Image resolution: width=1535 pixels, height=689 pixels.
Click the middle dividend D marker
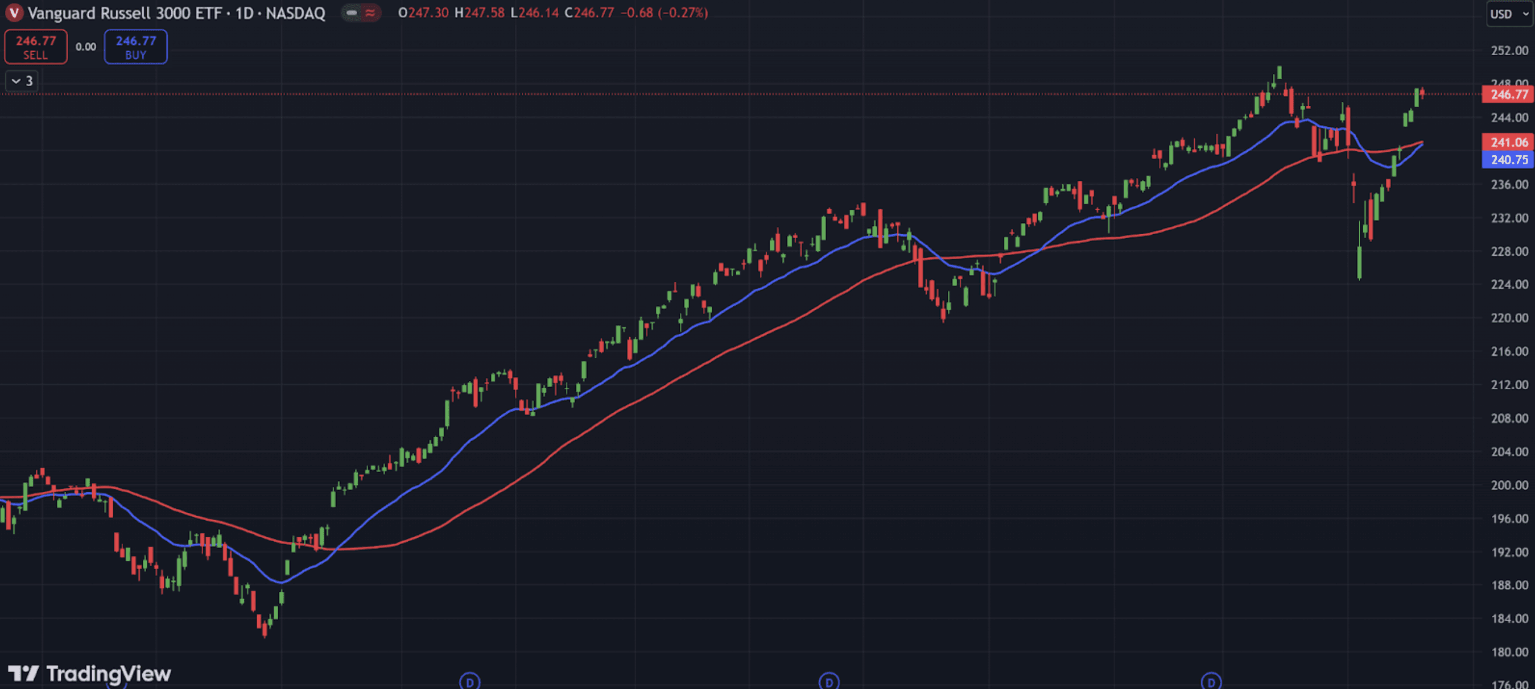[829, 681]
